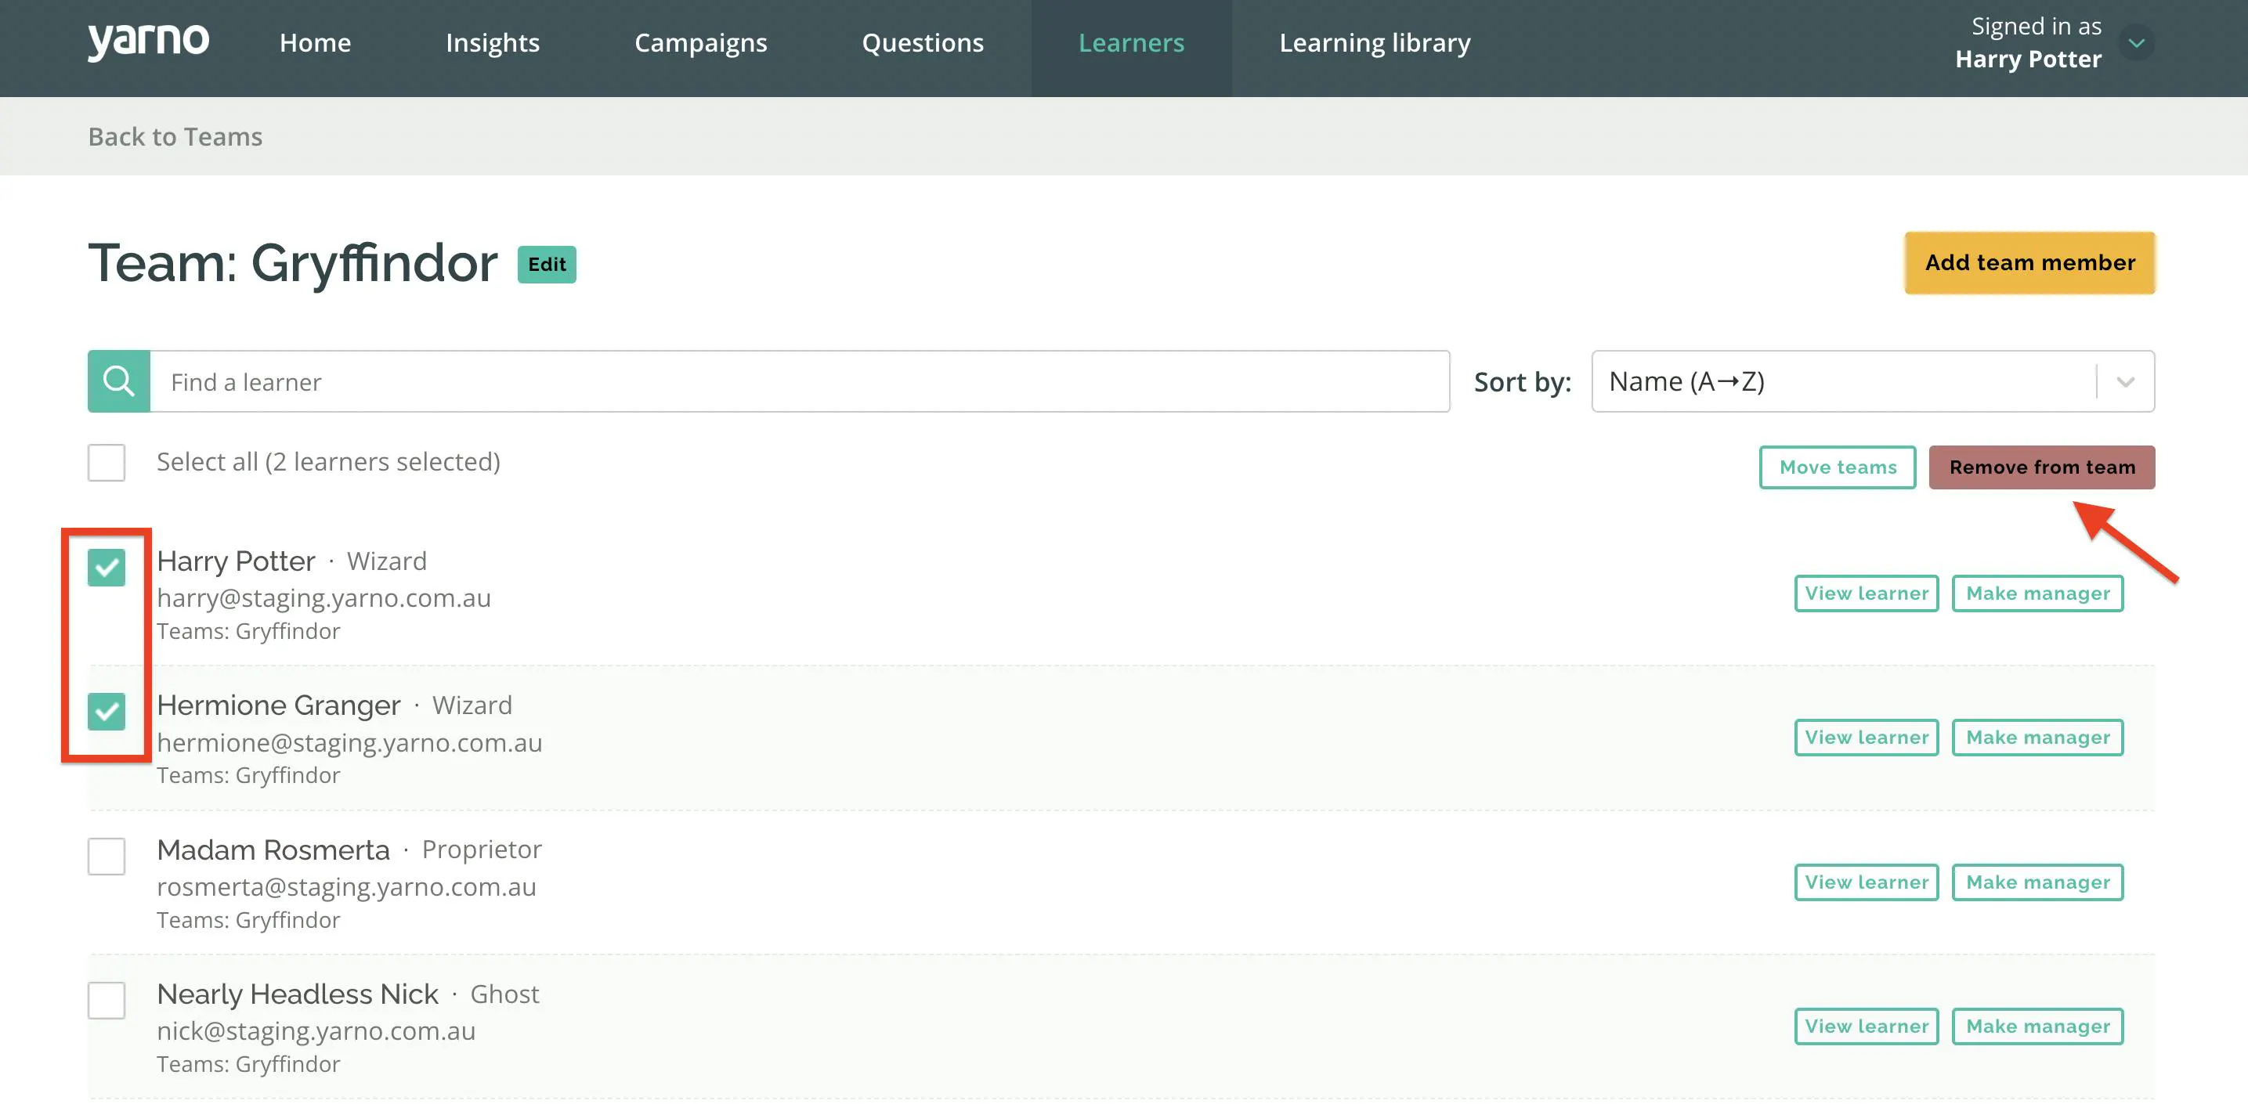Follow the Back to Teams link
Viewport: 2248px width, 1104px height.
point(175,136)
